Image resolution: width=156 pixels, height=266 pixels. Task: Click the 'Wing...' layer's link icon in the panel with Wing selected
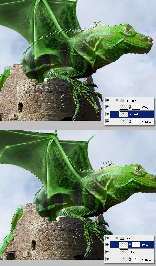point(130,259)
